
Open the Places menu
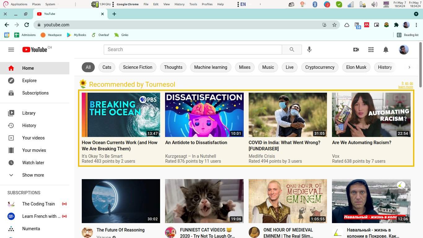tap(36, 4)
